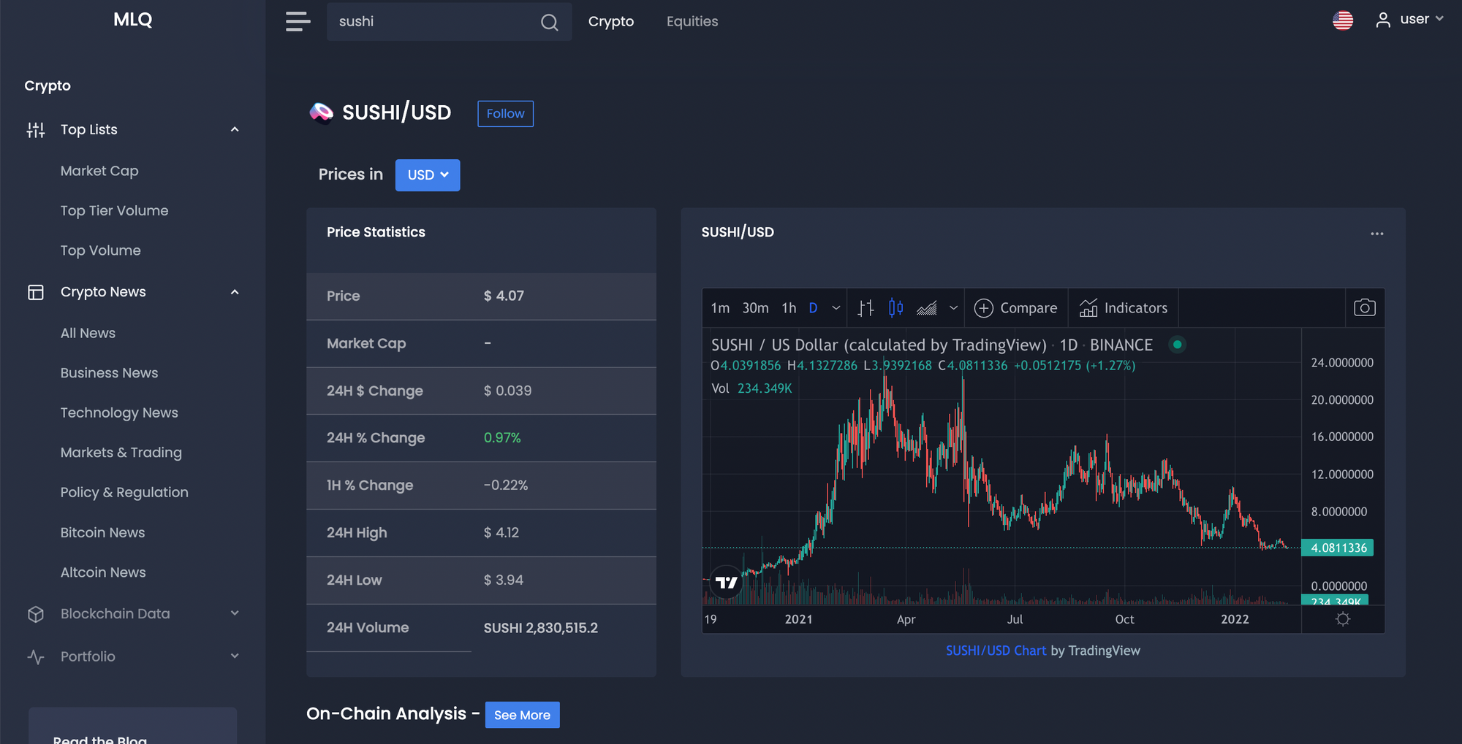Collapse the Crypto News section
This screenshot has height=744, width=1462.
click(x=235, y=292)
